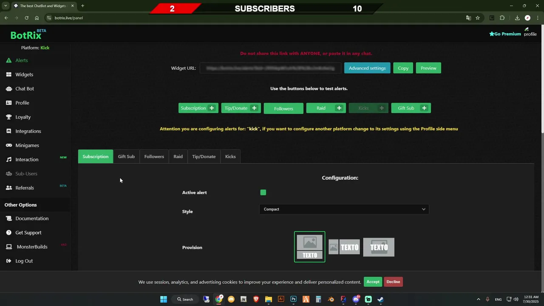Open Discord from the taskbar
This screenshot has width=544, height=306.
click(x=356, y=299)
